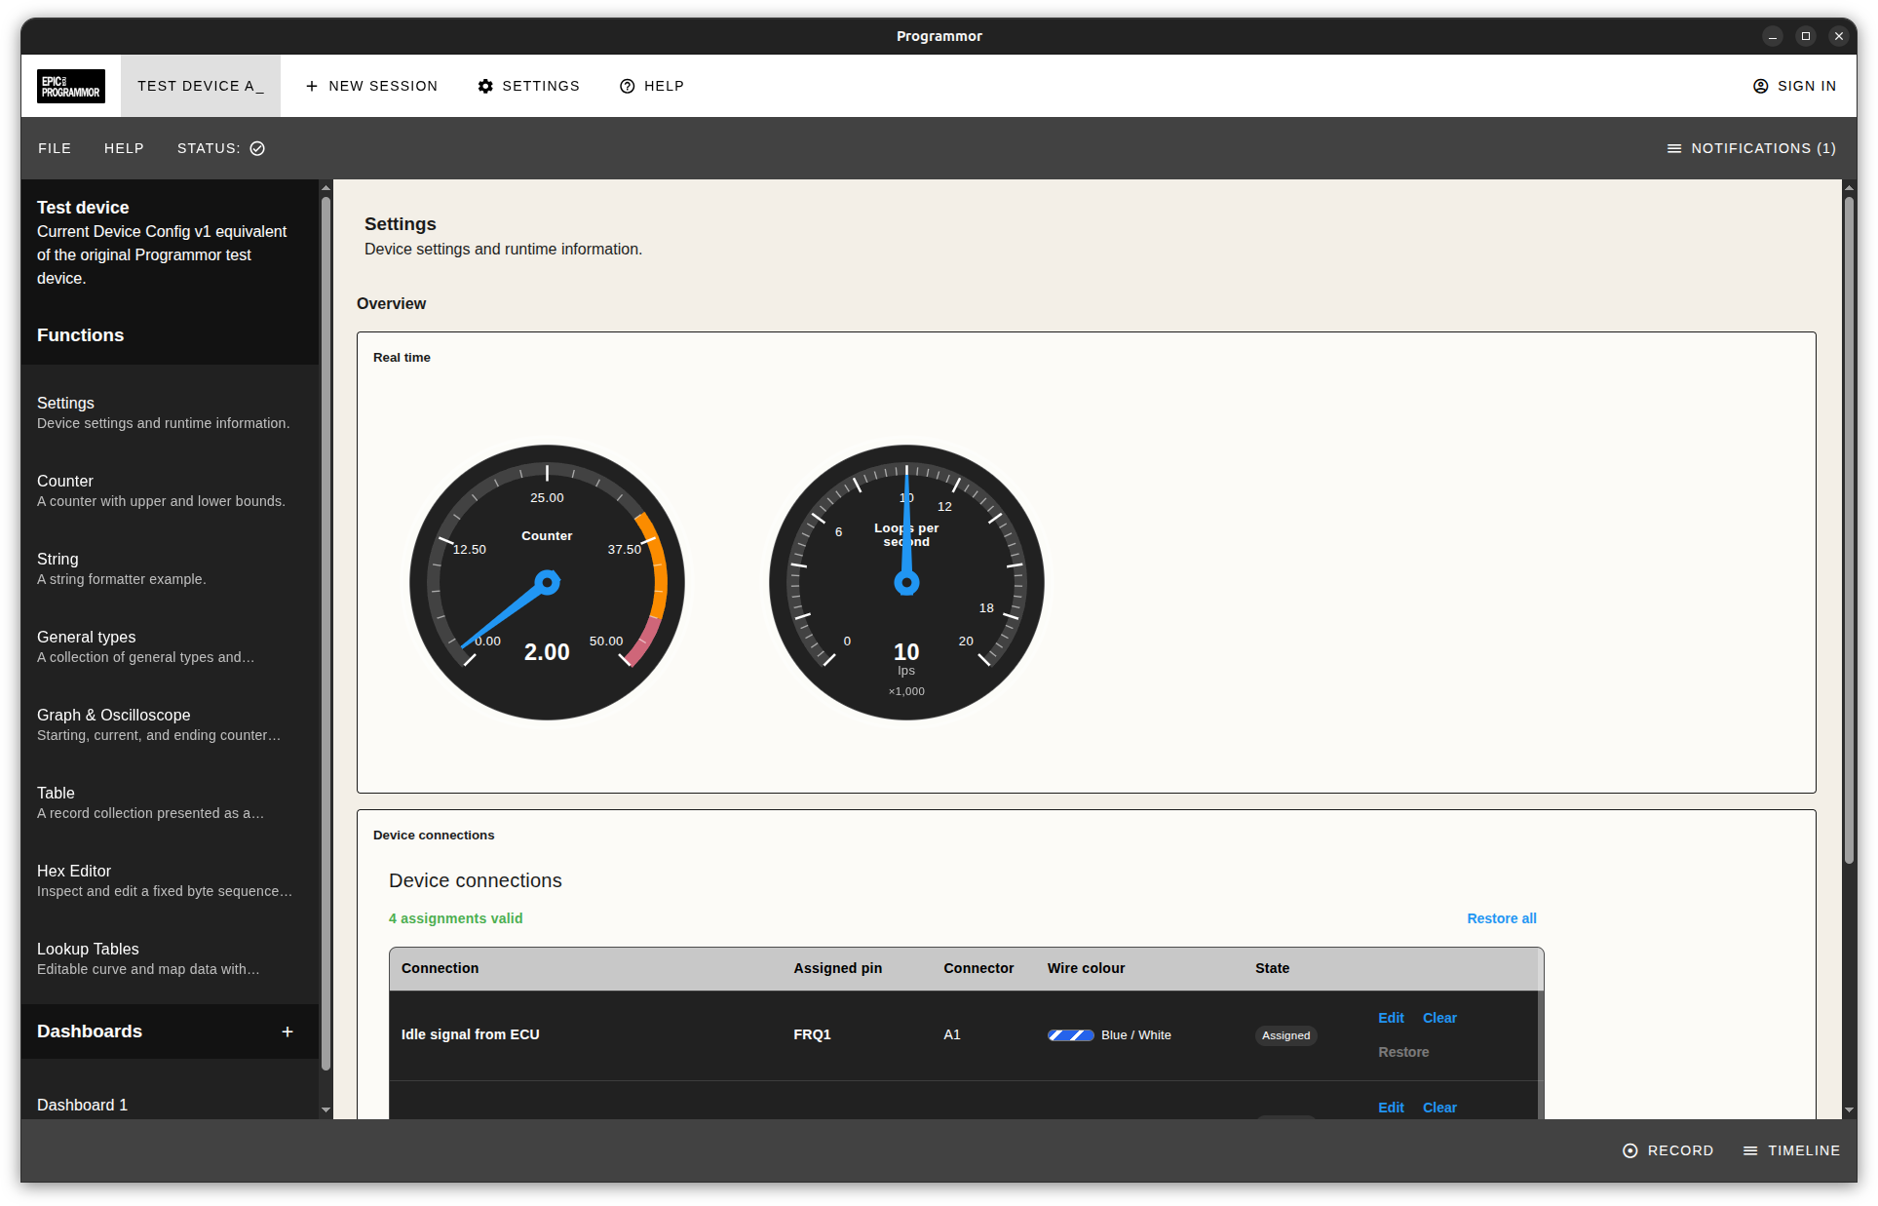Viewport: 1878px width, 1206px height.
Task: Click the main panel scrollbar thumb
Action: point(1849,531)
